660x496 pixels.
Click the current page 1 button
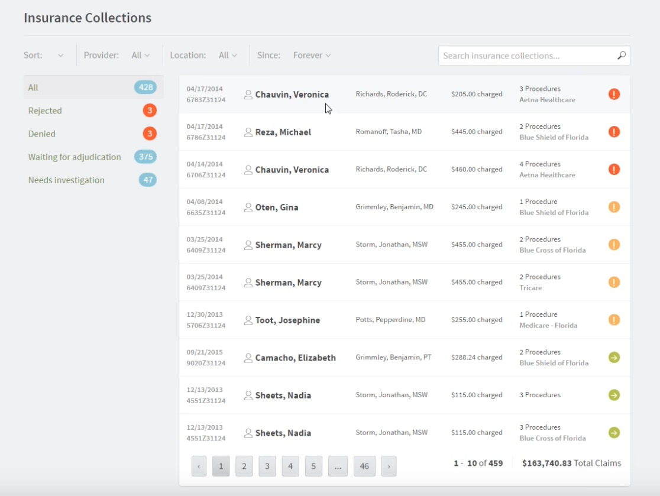pyautogui.click(x=221, y=466)
